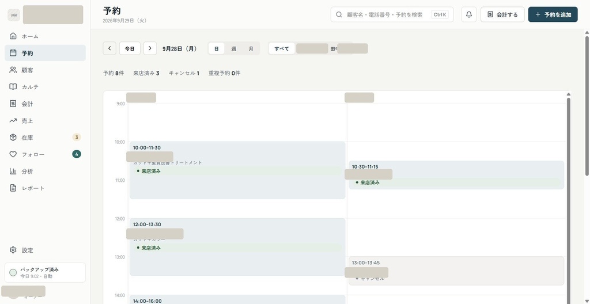The image size is (590, 304).
Task: Click the 予約 8件 summary text
Action: point(114,73)
